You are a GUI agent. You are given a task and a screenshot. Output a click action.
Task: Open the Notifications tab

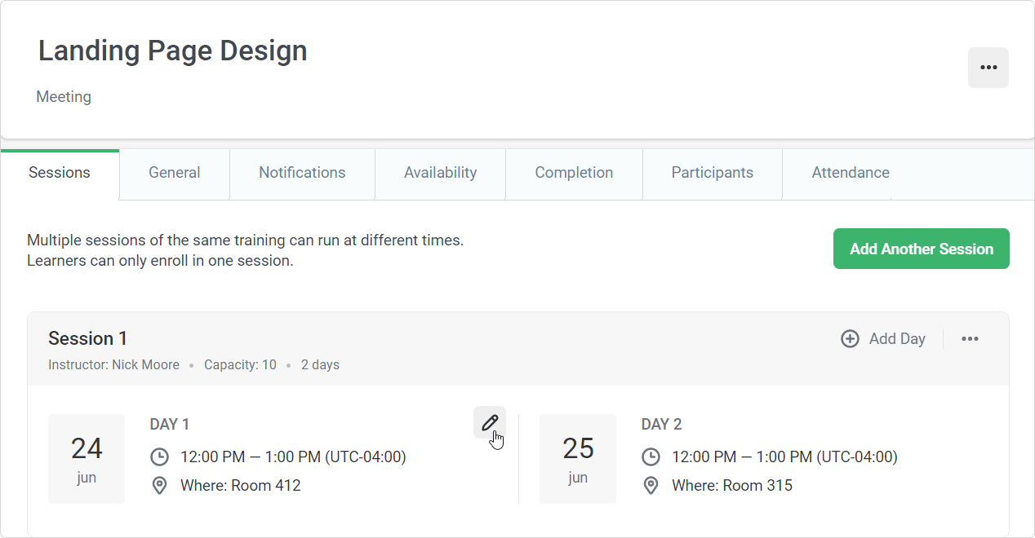[x=302, y=173]
